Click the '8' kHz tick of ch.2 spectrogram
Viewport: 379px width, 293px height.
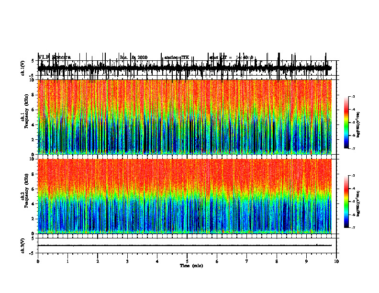(33, 174)
